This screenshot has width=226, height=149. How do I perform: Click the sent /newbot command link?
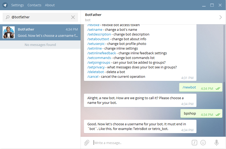(x=189, y=87)
